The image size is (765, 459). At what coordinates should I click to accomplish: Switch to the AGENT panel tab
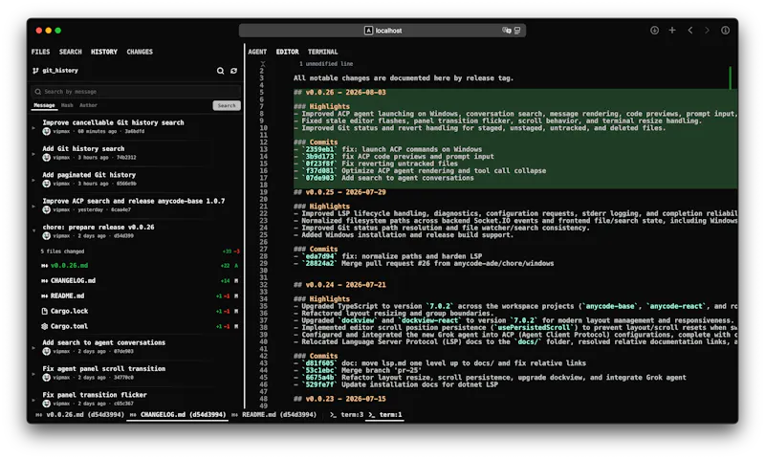point(257,52)
